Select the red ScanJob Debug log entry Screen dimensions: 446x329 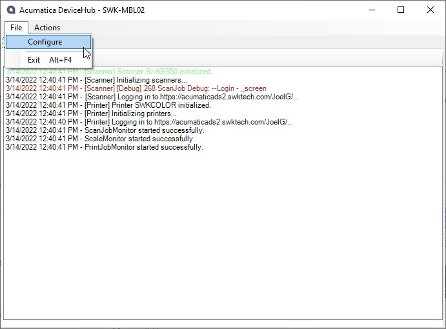tap(136, 88)
